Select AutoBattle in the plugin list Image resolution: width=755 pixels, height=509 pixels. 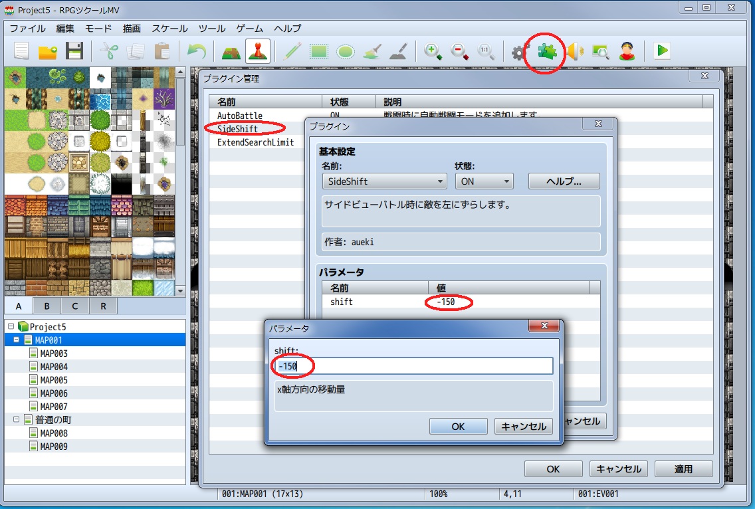pos(240,116)
